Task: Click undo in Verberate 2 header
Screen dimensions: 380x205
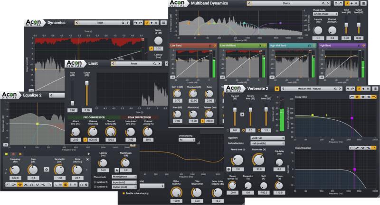Action: pyautogui.click(x=348, y=89)
